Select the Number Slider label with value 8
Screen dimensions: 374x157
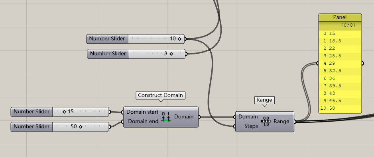[108, 54]
